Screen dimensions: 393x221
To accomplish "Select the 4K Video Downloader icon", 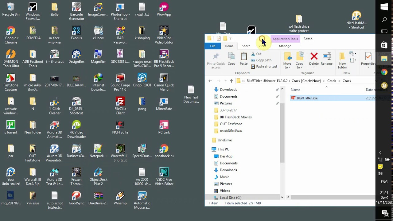I will [76, 130].
